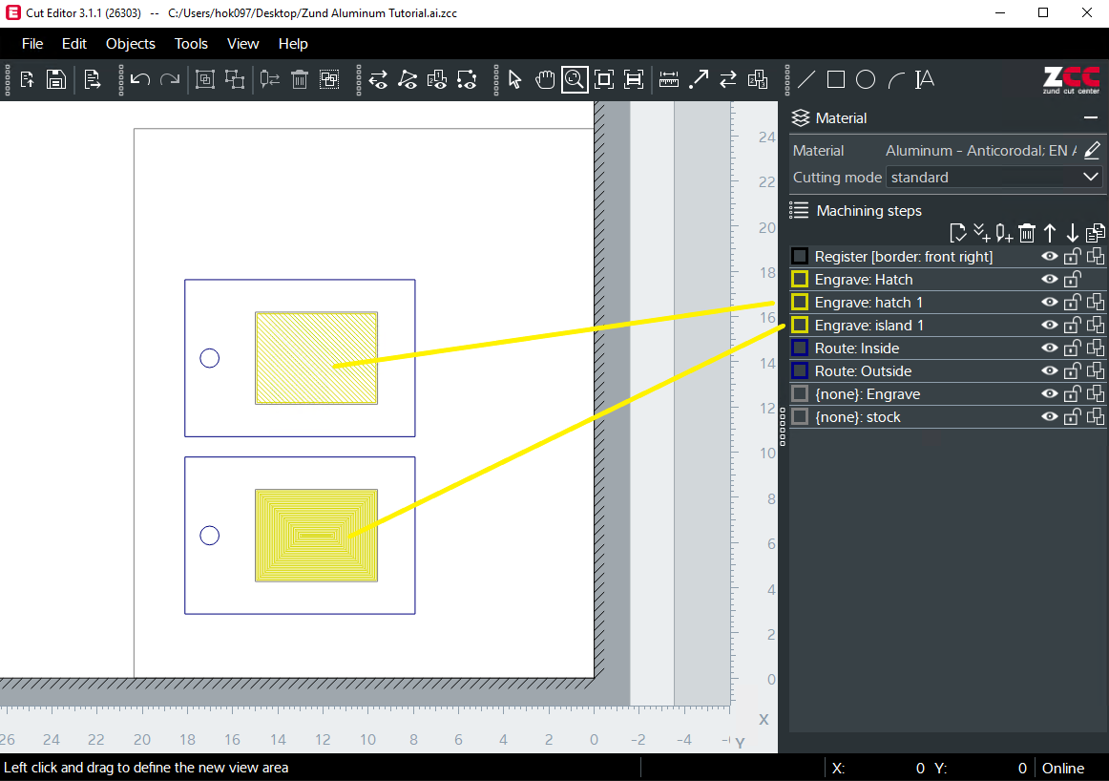Select the arrow Selection tool
Image resolution: width=1109 pixels, height=781 pixels.
tap(514, 79)
